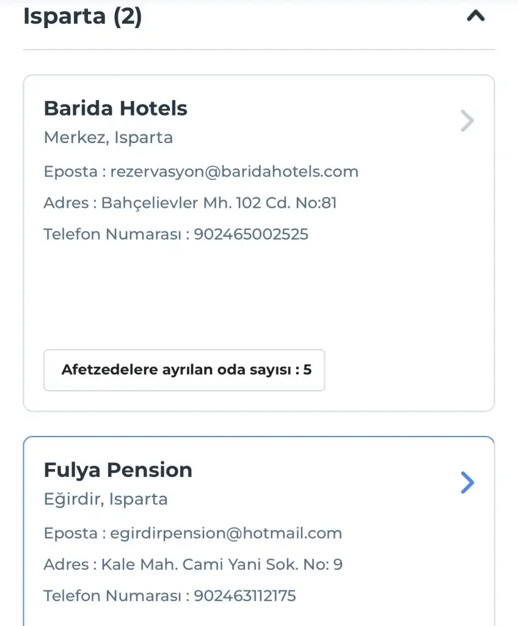The width and height of the screenshot is (518, 626).
Task: Tap Barida Hotels phone number 902465002525
Action: (251, 234)
